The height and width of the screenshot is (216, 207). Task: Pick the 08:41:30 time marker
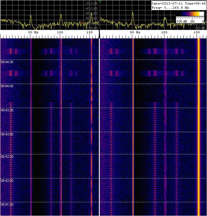pos(7,204)
